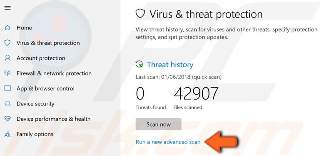The image size is (329, 156).
Task: Click Run a new advanced scan
Action: pyautogui.click(x=168, y=142)
